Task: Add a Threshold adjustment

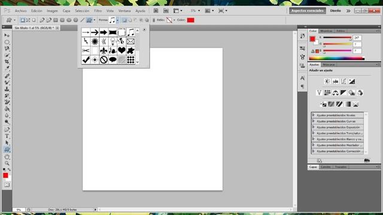Action: [x=339, y=105]
